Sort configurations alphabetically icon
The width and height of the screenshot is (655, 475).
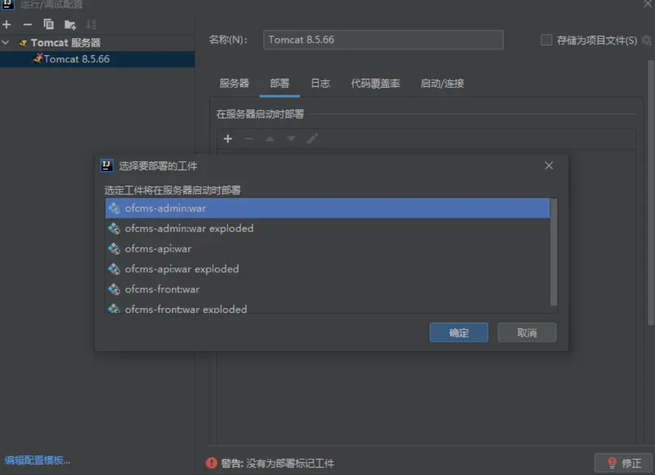point(91,25)
